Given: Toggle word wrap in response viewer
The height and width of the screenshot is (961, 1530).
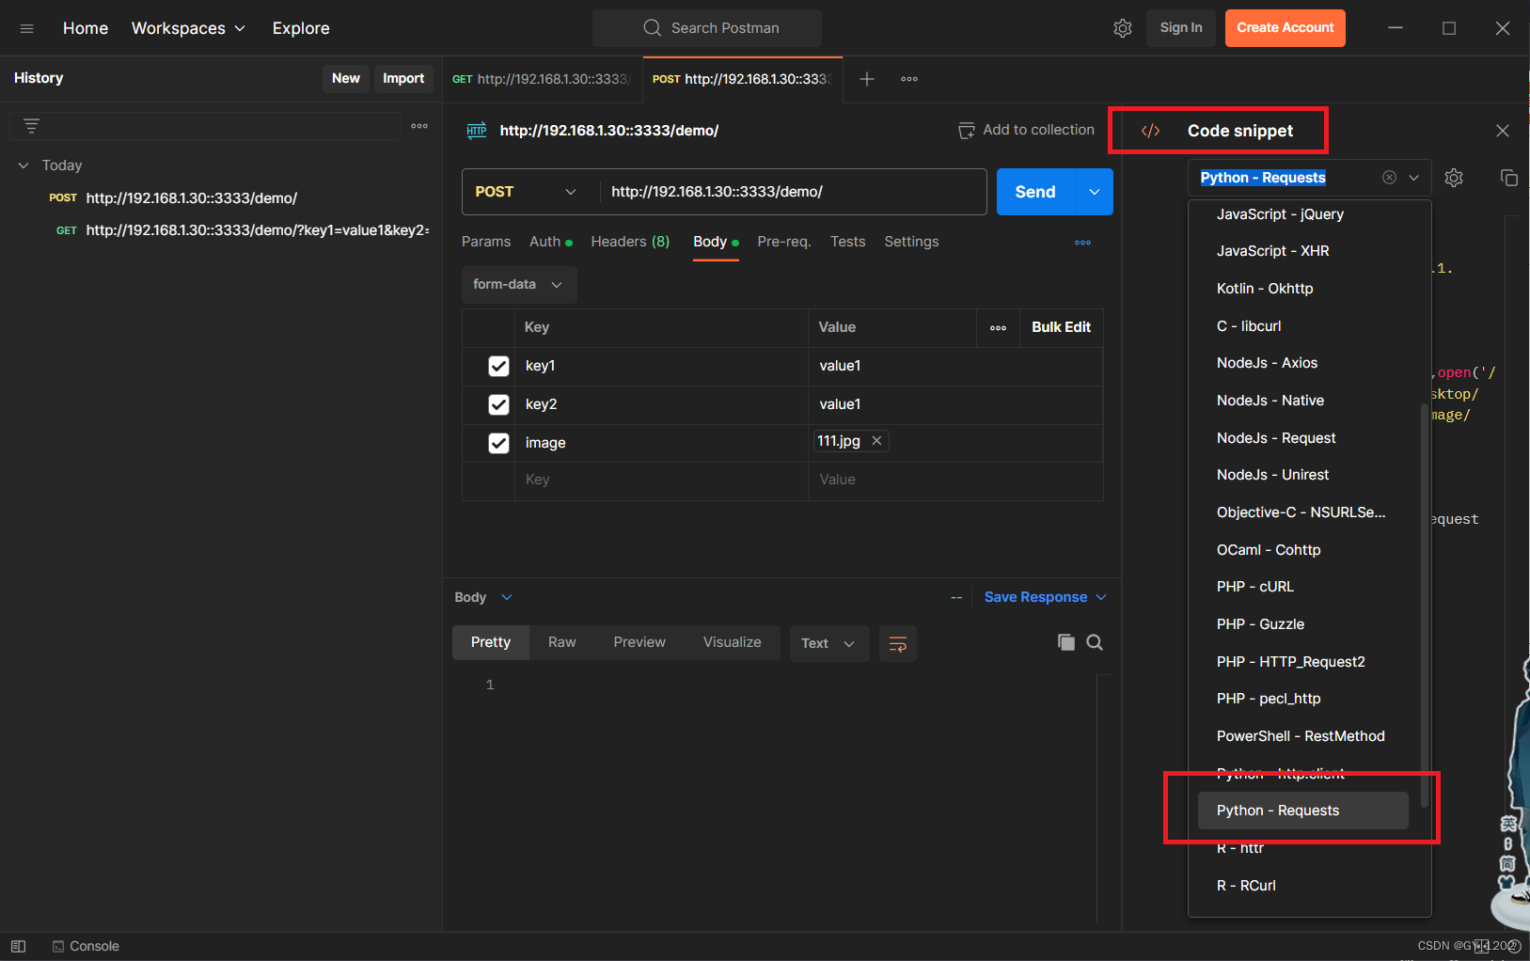Looking at the screenshot, I should tap(898, 644).
